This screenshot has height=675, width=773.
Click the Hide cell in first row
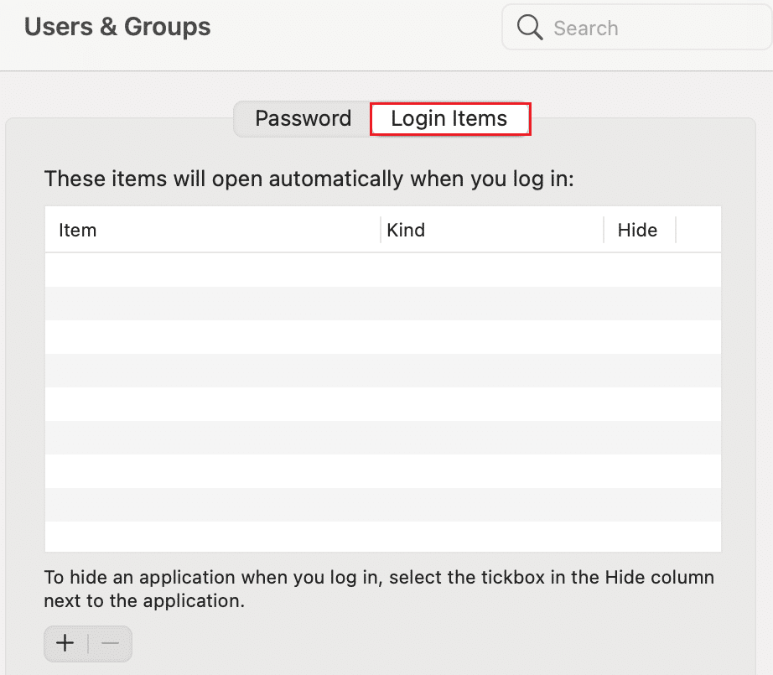[639, 270]
